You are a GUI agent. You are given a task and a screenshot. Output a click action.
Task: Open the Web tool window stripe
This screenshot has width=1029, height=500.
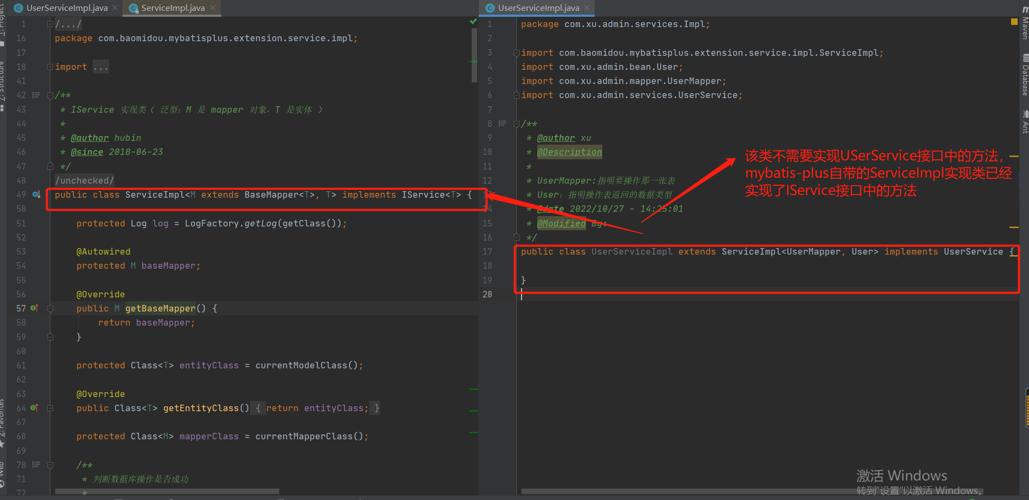click(2, 474)
